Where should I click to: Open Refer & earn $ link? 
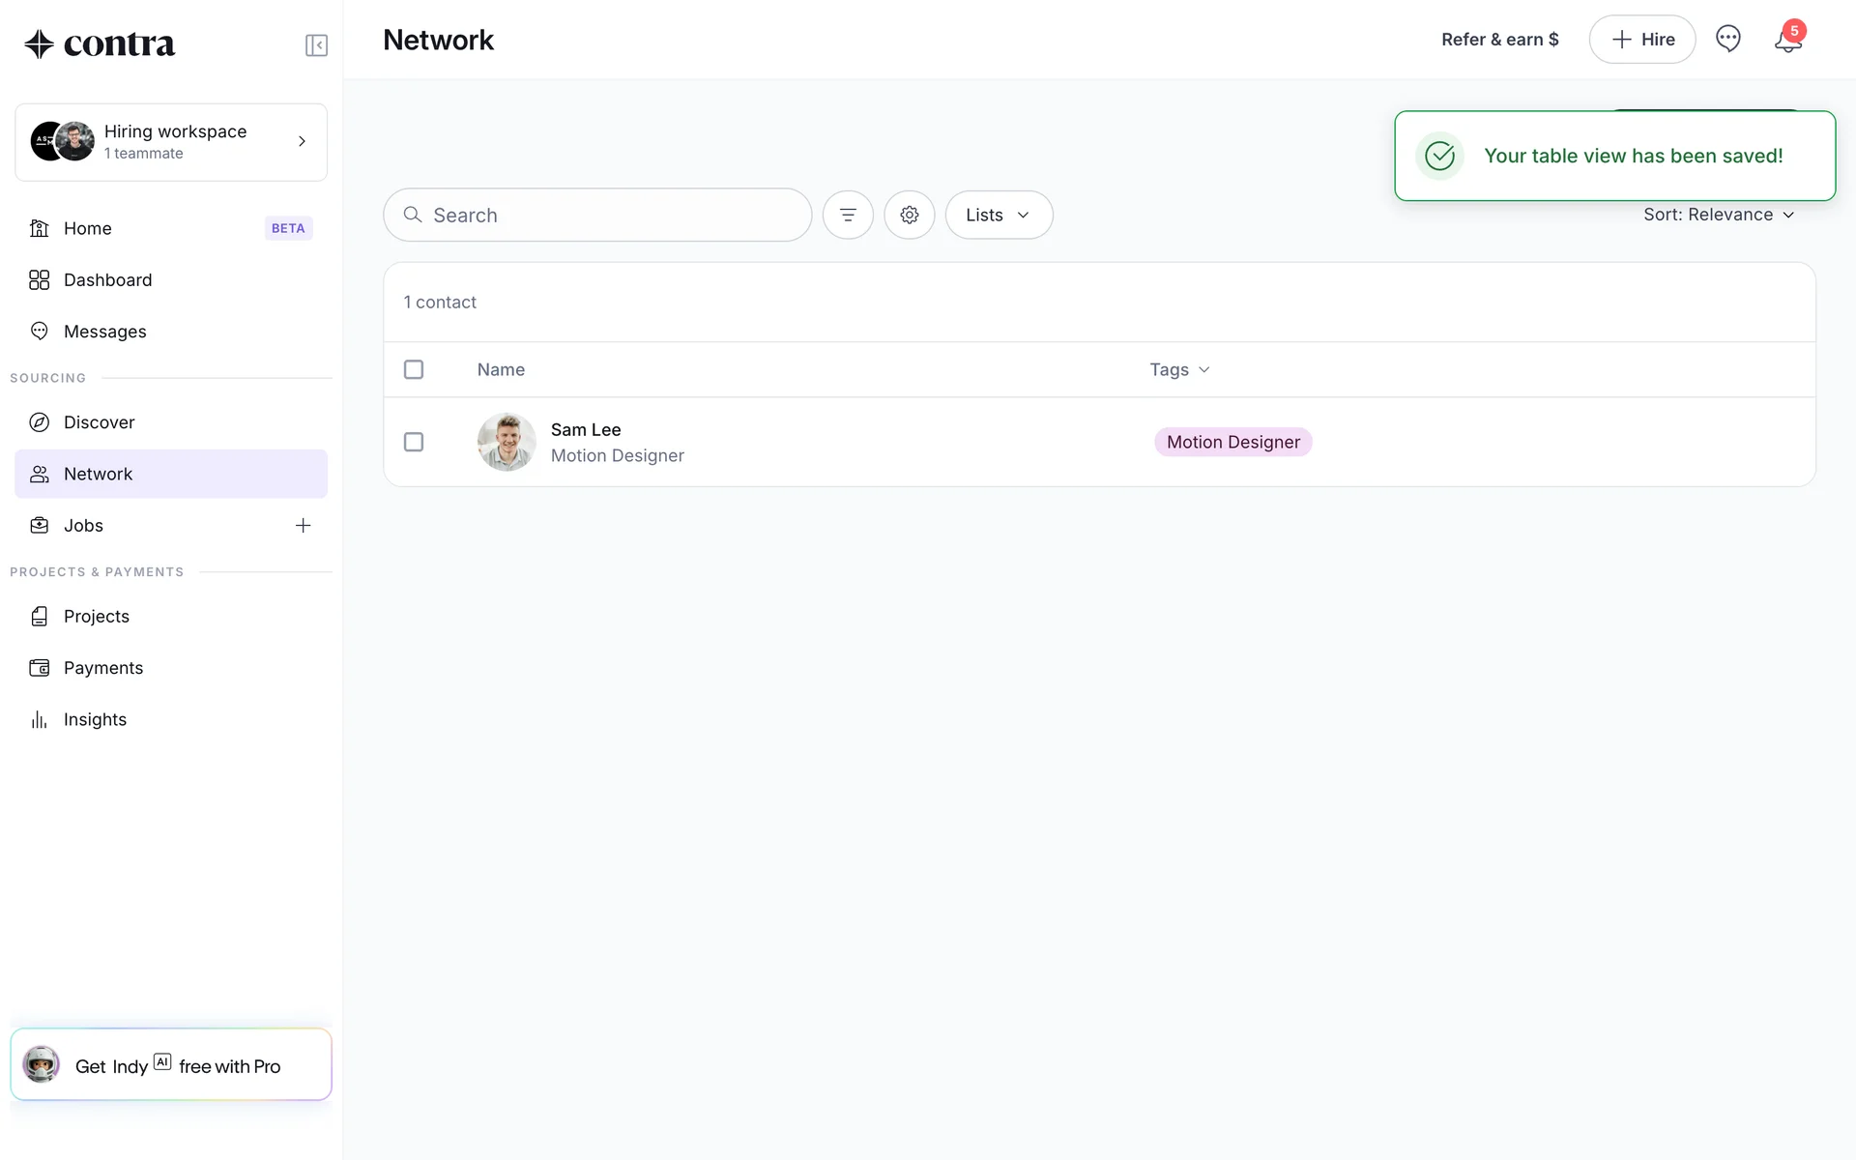(1499, 40)
